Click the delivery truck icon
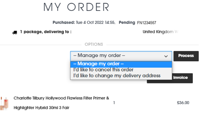The height and width of the screenshot is (116, 200). [x=15, y=32]
